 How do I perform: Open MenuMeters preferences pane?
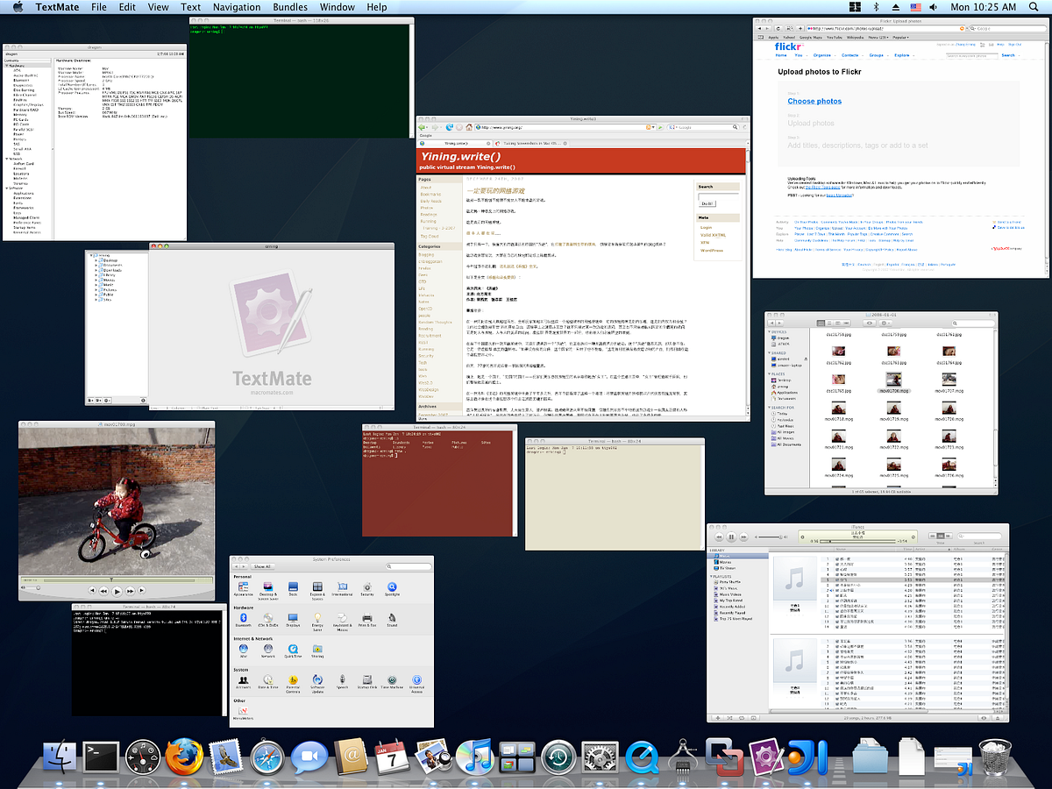point(243,714)
